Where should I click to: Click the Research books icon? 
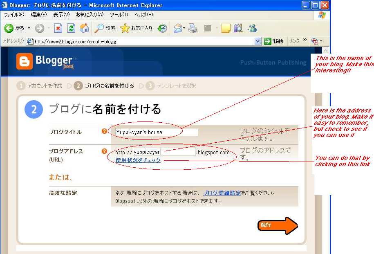coord(238,28)
